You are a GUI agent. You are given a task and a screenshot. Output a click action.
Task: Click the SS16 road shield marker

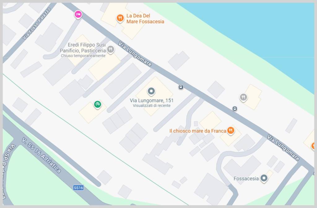coord(78,188)
